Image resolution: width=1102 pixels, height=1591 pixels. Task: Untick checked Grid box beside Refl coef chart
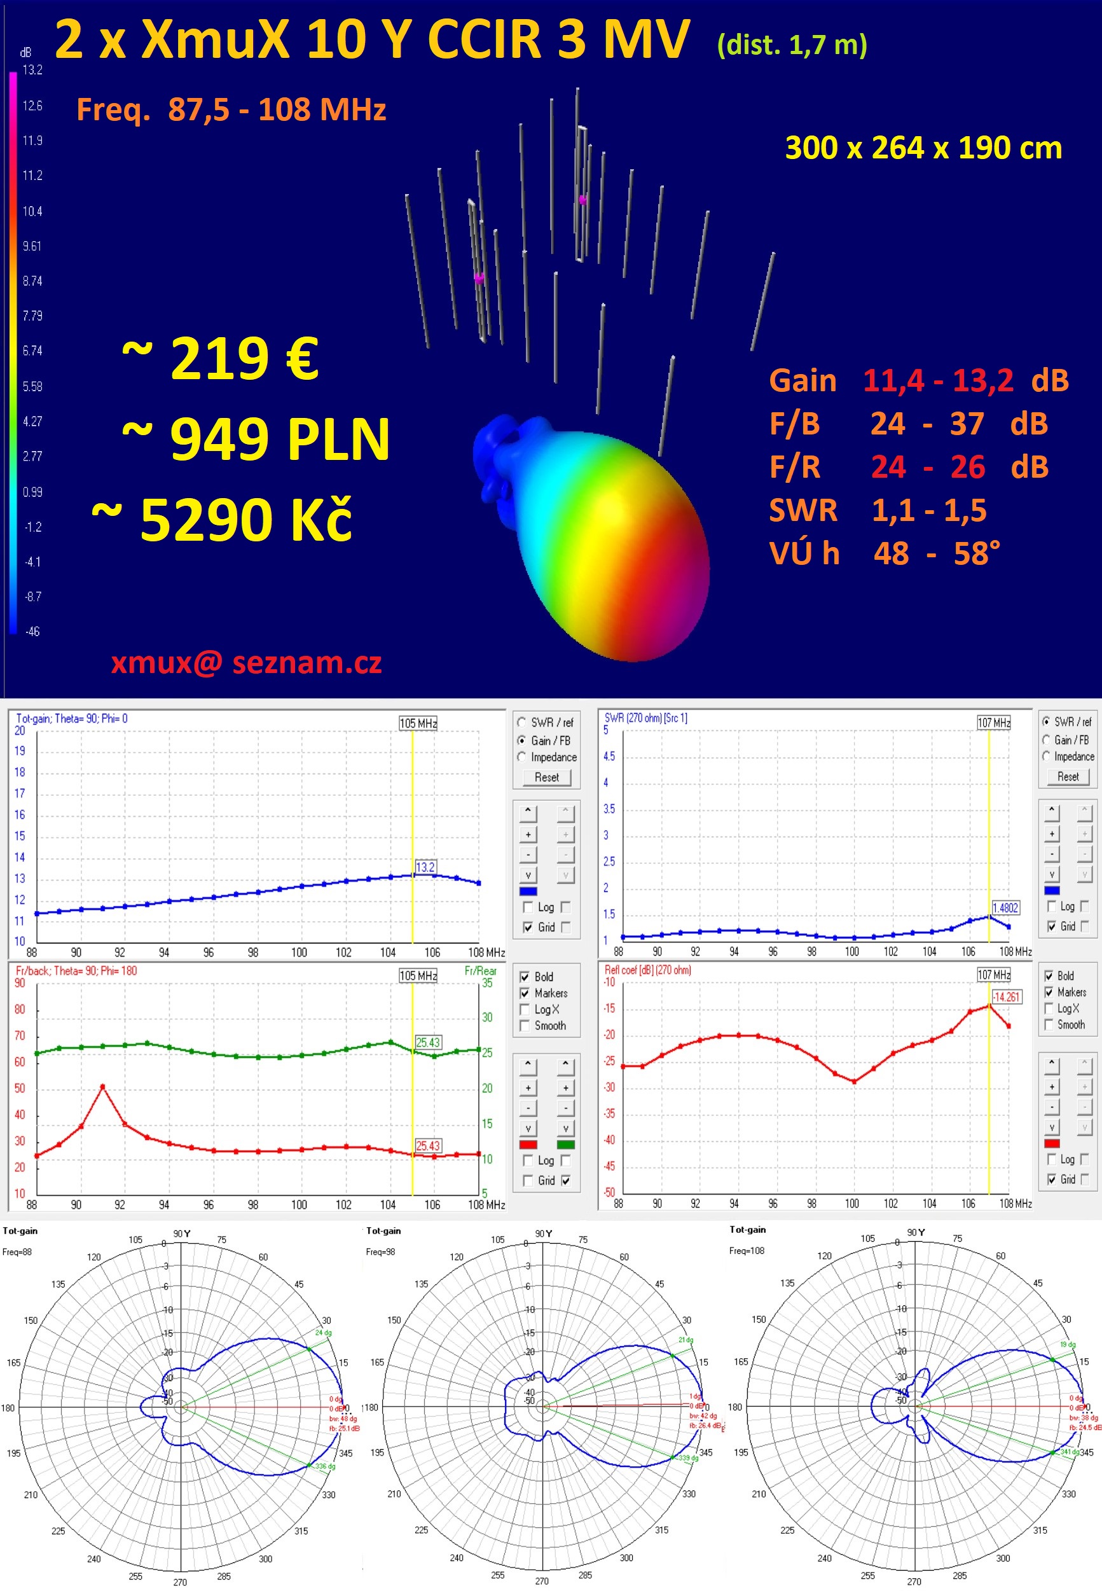(1052, 1179)
